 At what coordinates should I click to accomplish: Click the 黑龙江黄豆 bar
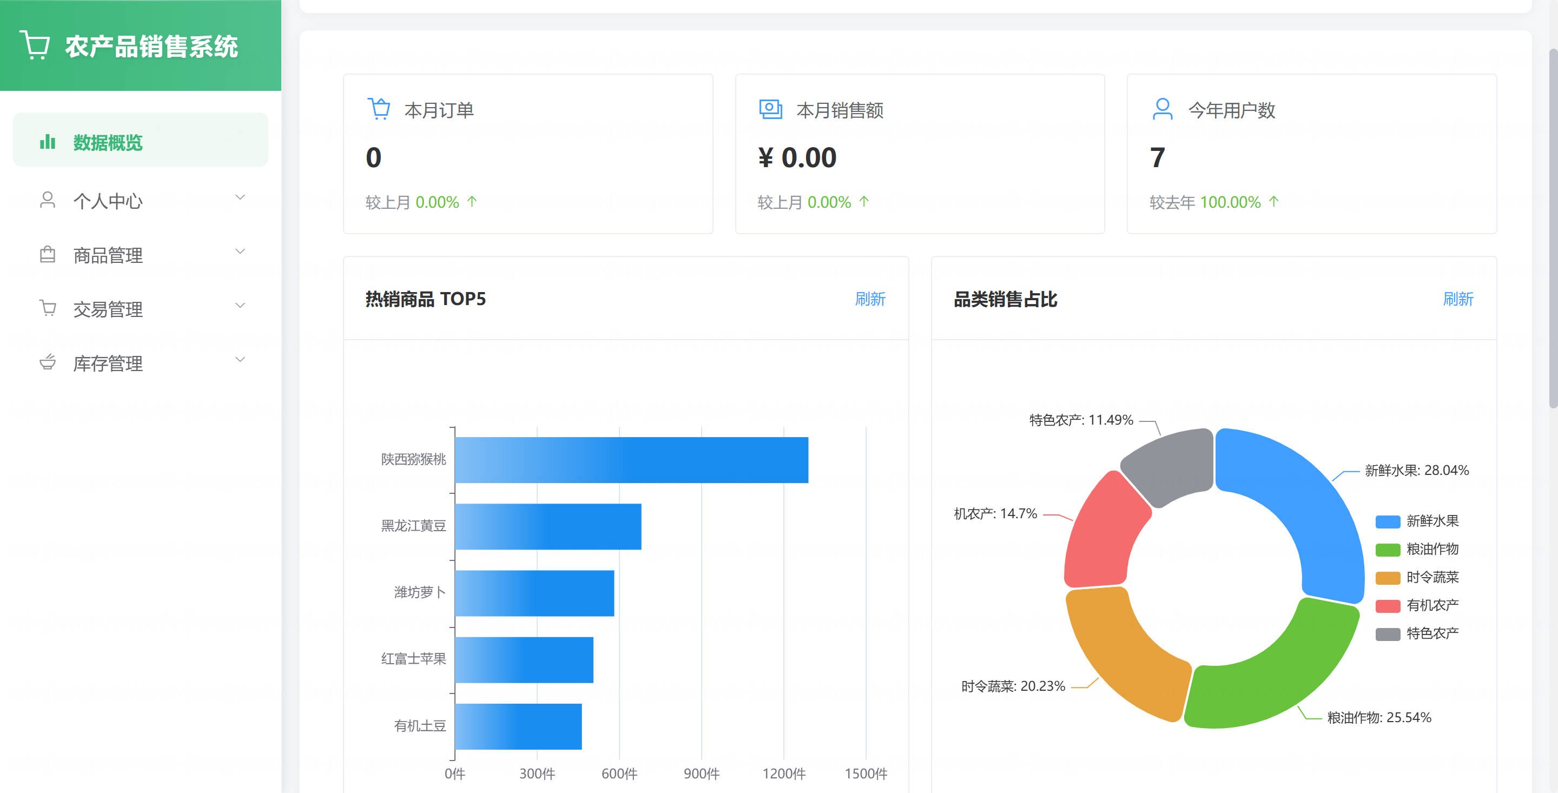tap(548, 526)
